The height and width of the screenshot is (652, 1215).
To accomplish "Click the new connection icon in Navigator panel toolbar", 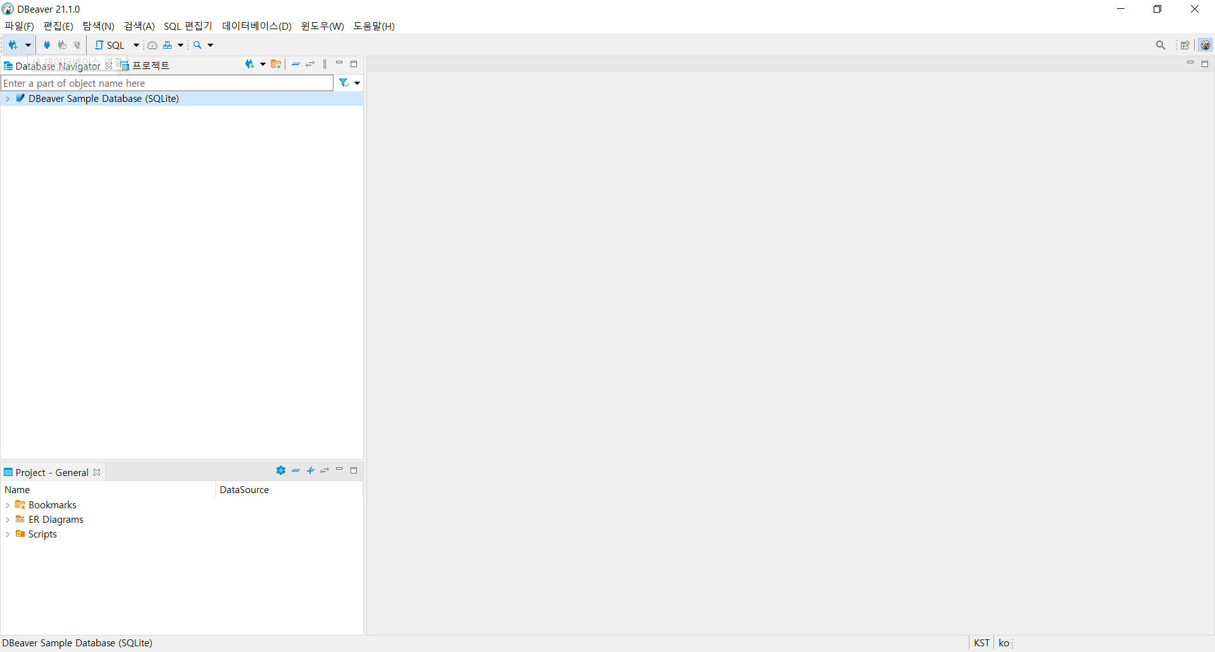I will pos(249,64).
